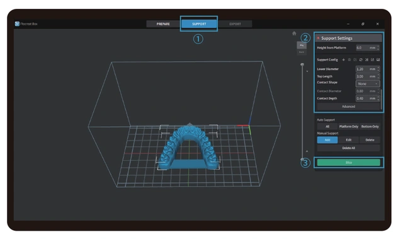Close the Pocreat Box window
This screenshot has width=403, height=239.
point(377,24)
